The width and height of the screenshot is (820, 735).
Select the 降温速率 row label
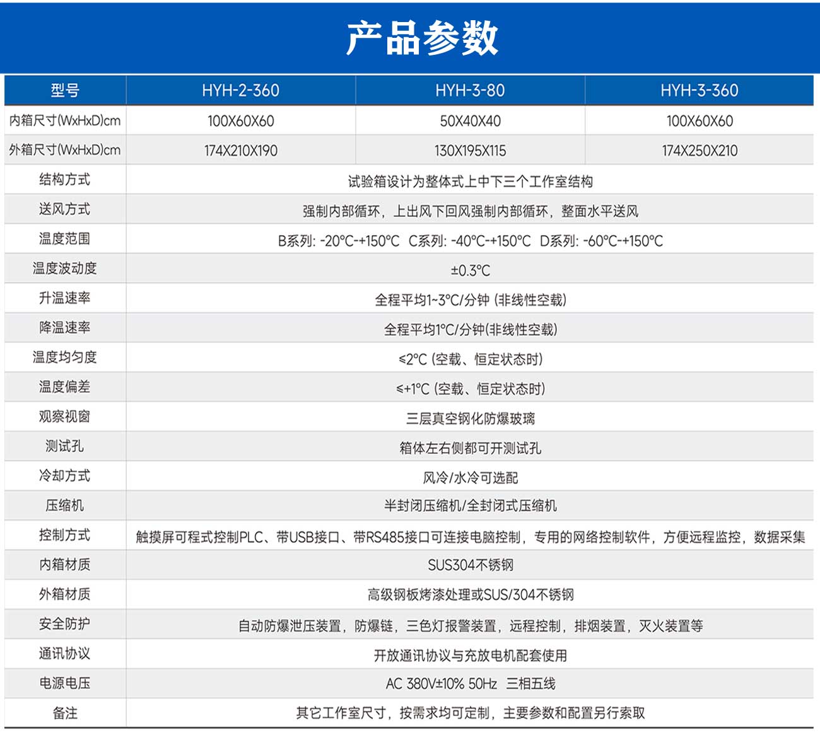(x=65, y=328)
